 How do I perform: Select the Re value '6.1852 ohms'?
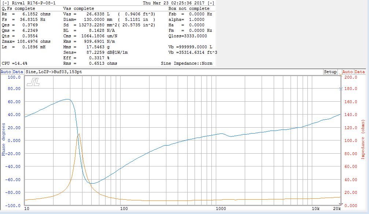[36, 14]
